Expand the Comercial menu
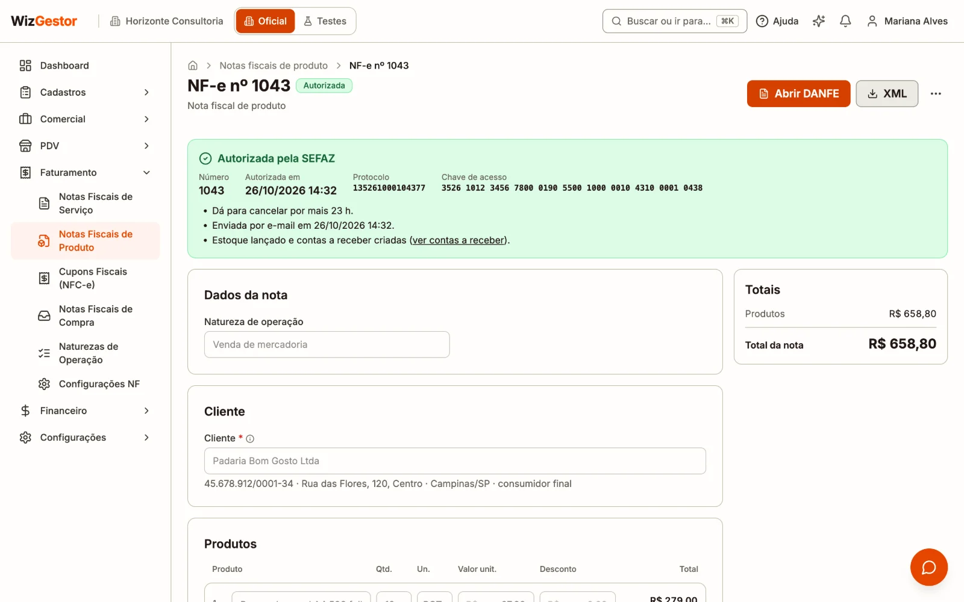 pyautogui.click(x=85, y=119)
